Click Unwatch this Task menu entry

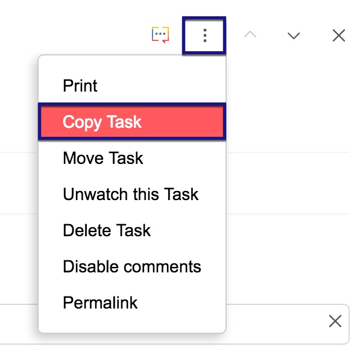[x=131, y=194]
